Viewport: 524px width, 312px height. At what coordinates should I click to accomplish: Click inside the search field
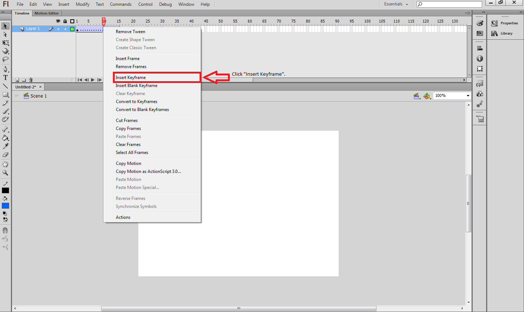(449, 4)
